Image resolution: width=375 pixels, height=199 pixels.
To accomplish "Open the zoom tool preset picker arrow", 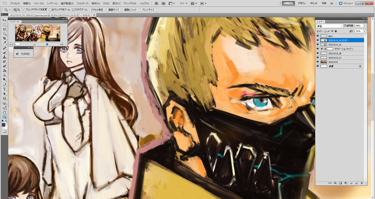I will 10,10.
